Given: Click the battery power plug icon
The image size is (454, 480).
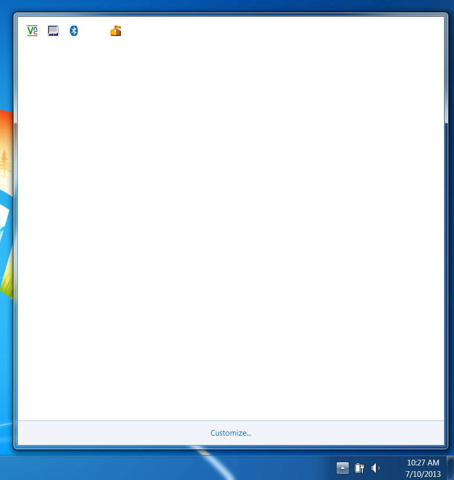Looking at the screenshot, I should click(360, 468).
